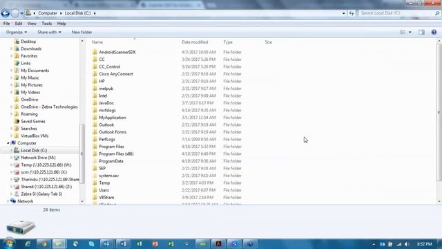
Task: Select the PerfLogs folder name
Action: 107,140
